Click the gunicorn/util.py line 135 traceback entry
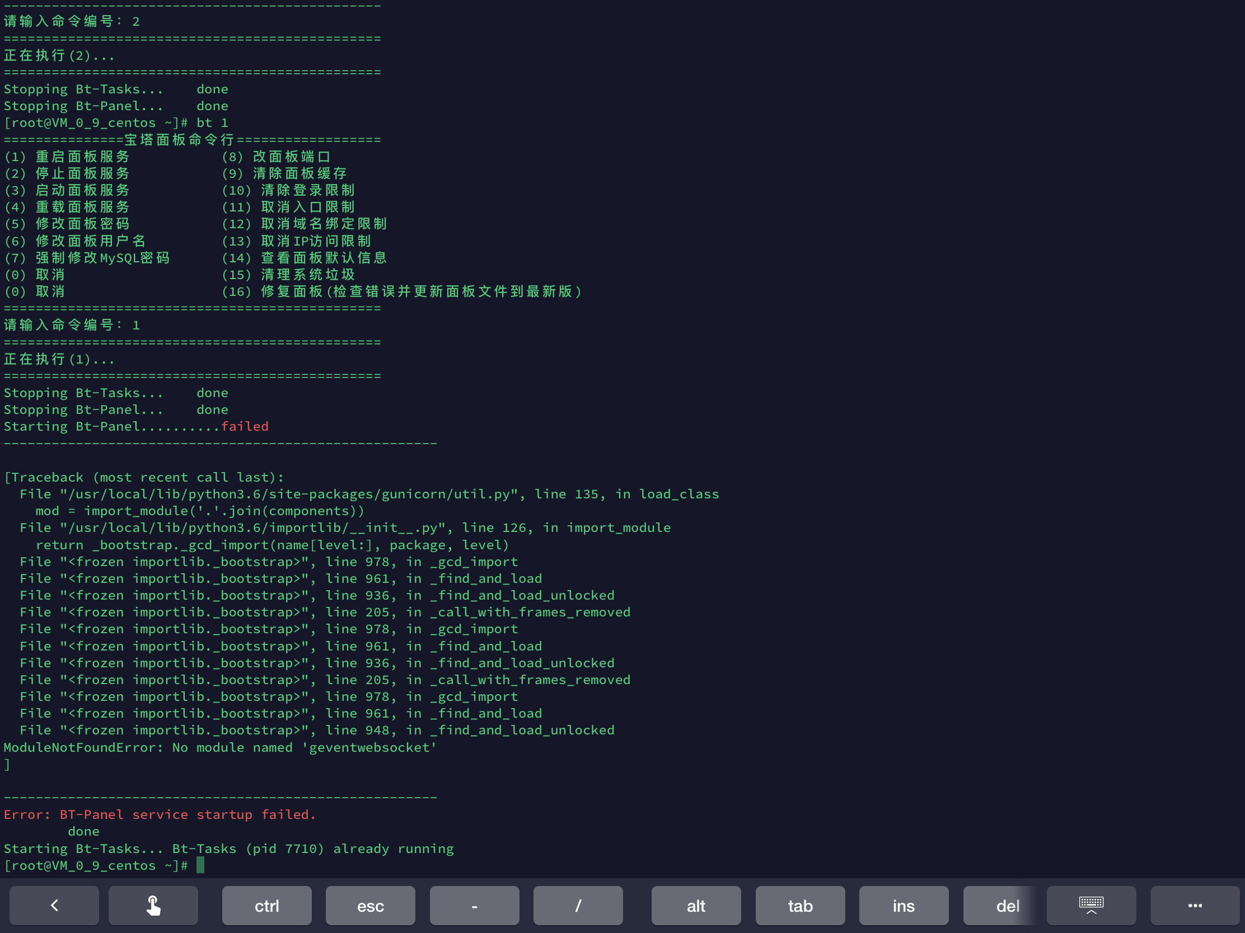The width and height of the screenshot is (1245, 933). click(x=369, y=494)
